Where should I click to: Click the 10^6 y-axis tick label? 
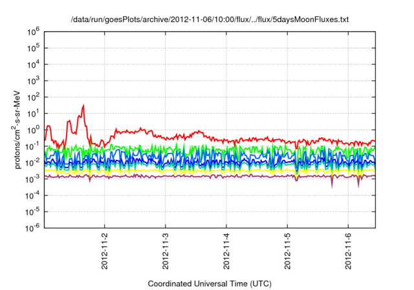(x=33, y=32)
